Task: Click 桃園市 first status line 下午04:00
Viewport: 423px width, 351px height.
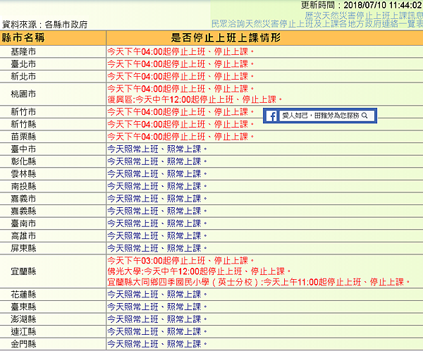Action: click(x=180, y=89)
